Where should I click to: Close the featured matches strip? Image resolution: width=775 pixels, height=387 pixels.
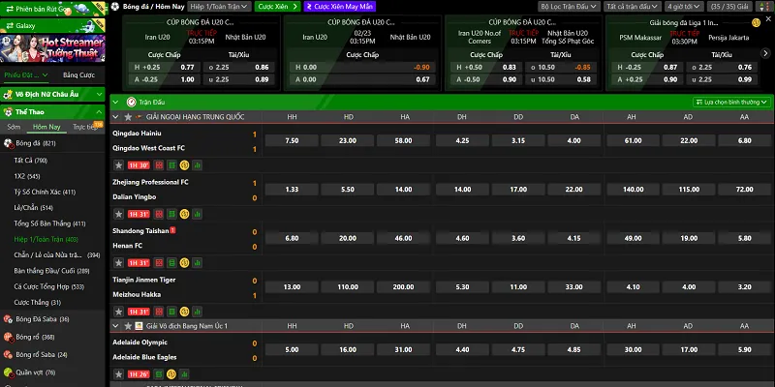pos(768,19)
